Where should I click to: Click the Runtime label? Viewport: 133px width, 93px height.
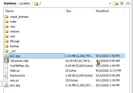click(10, 3)
